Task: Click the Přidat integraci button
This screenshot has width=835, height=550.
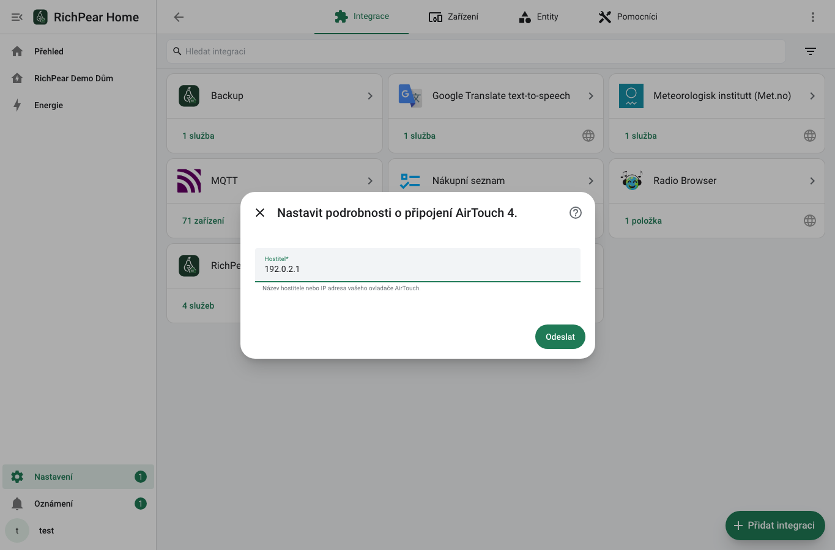Action: (775, 526)
